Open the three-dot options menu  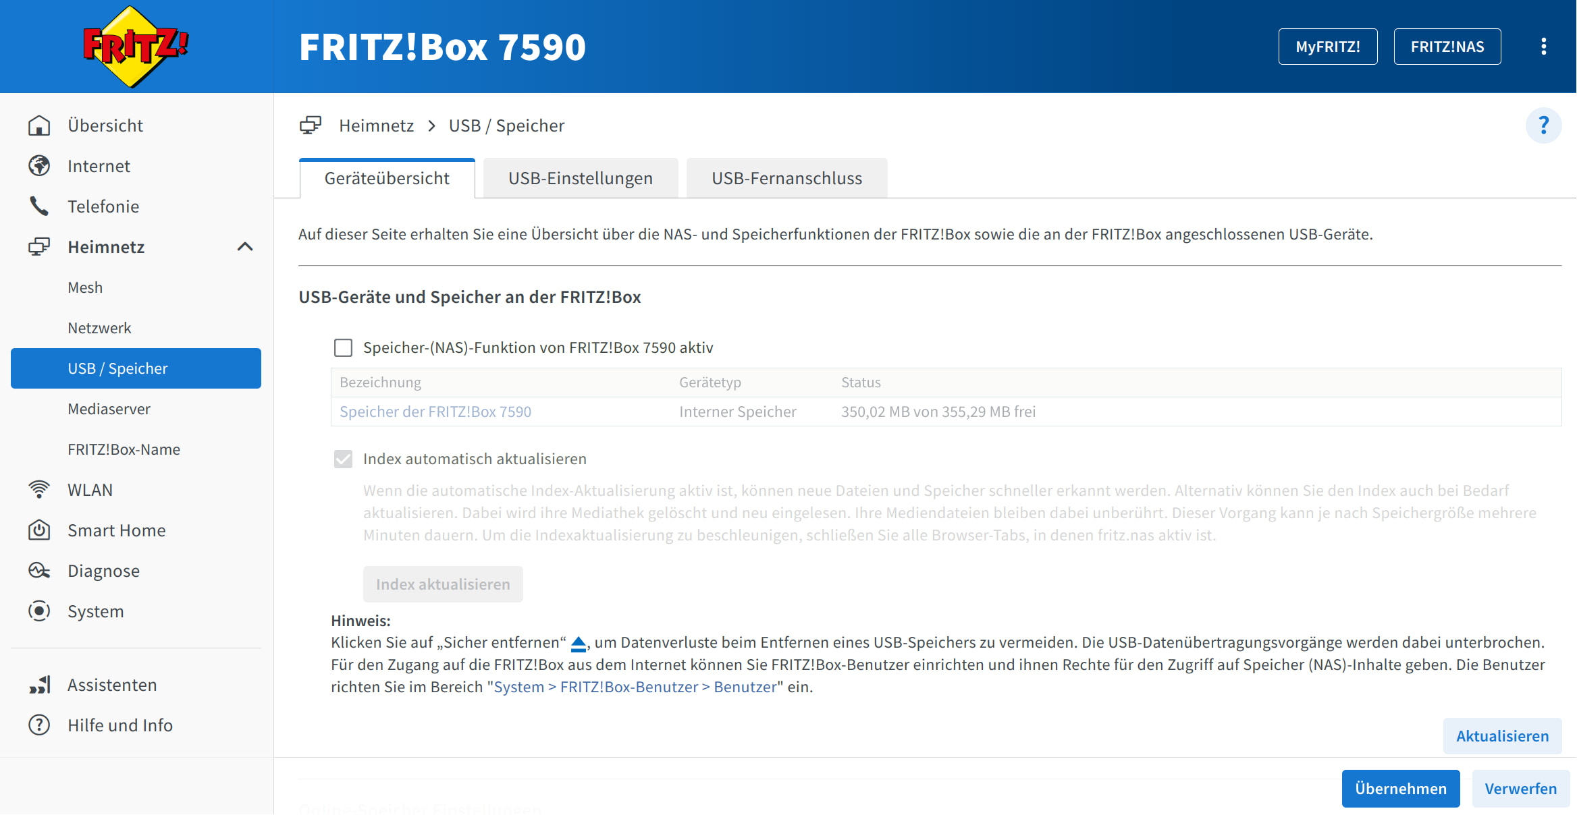pos(1543,47)
